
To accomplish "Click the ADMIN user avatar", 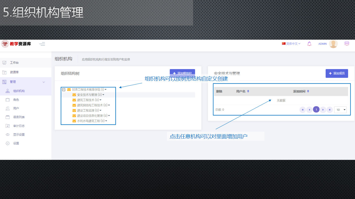I will pos(333,44).
